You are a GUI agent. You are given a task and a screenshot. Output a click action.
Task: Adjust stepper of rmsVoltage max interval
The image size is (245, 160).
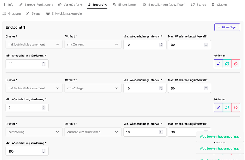point(206,88)
